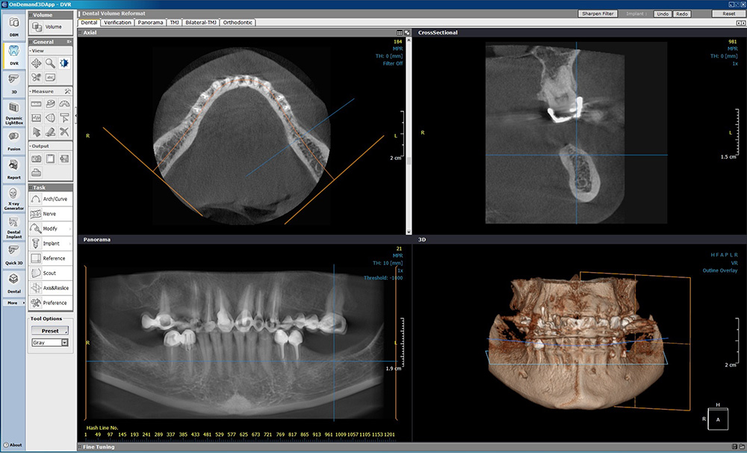This screenshot has height=453, width=747.
Task: Open the Preference task
Action: [51, 303]
